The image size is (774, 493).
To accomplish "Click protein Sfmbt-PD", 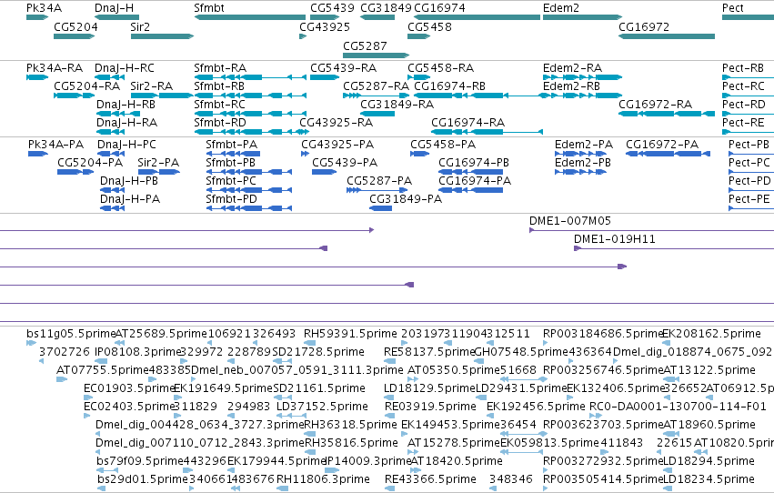I will pos(249,208).
